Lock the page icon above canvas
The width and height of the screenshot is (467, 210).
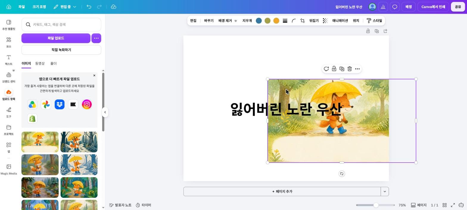pyautogui.click(x=368, y=31)
